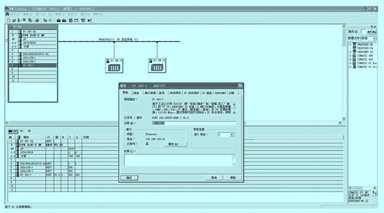Open the 站点 menu
Image resolution: width=384 pixels, height=213 pixels.
point(15,15)
